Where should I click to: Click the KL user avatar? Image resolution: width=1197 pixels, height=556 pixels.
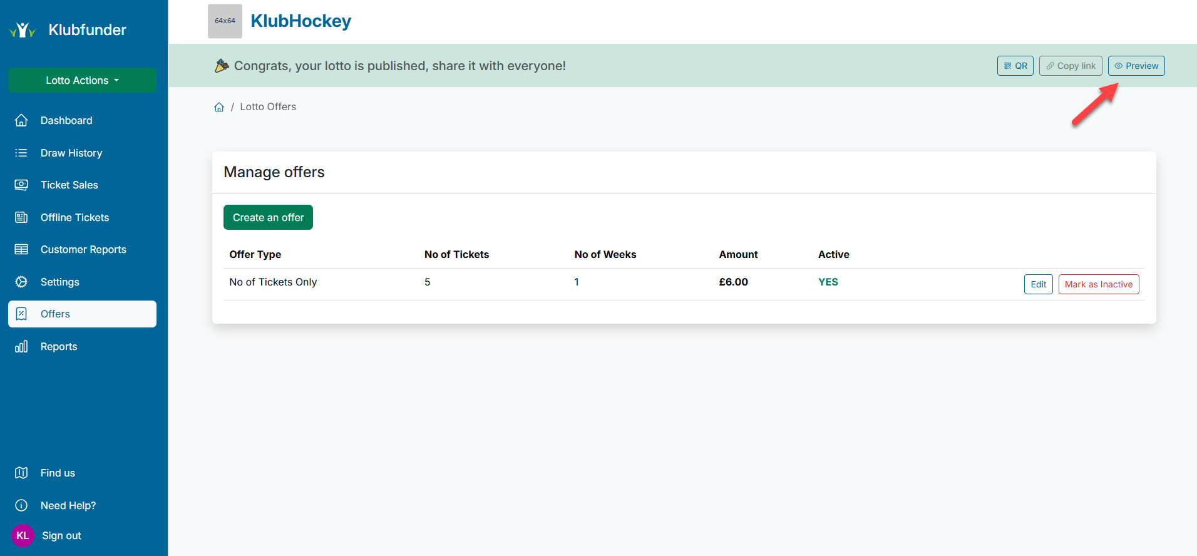23,535
